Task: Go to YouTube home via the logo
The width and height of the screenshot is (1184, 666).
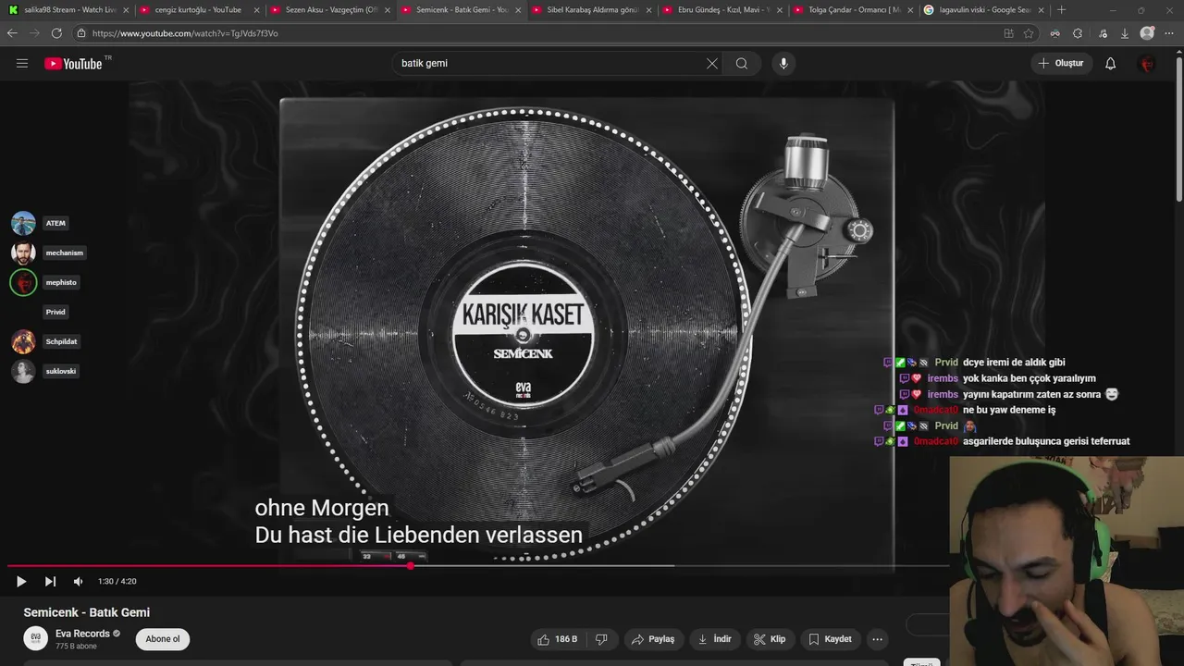Action: click(73, 64)
